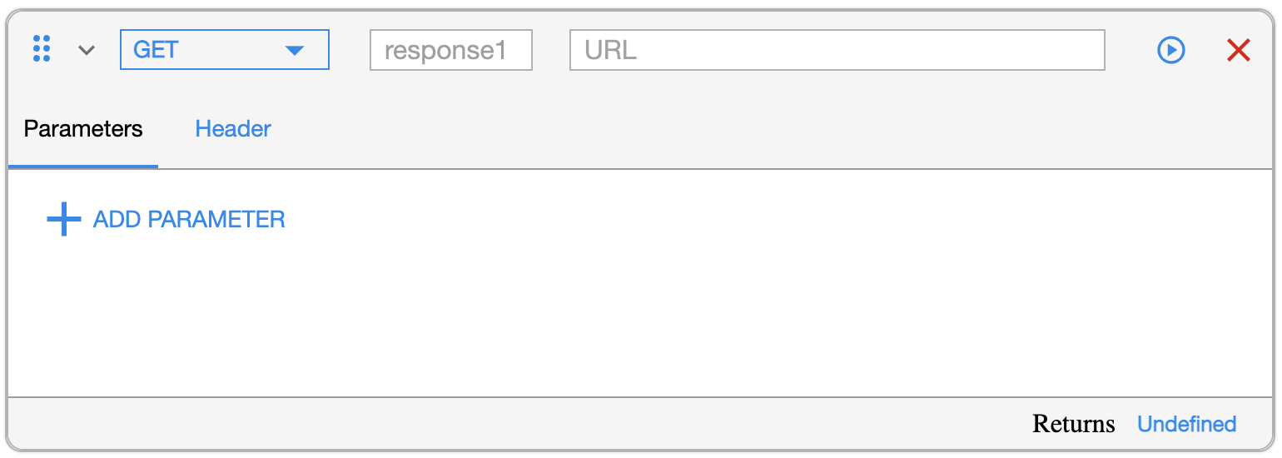Screen dimensions: 1282x458
Task: Focus the response1 variable name field
Action: tap(451, 50)
